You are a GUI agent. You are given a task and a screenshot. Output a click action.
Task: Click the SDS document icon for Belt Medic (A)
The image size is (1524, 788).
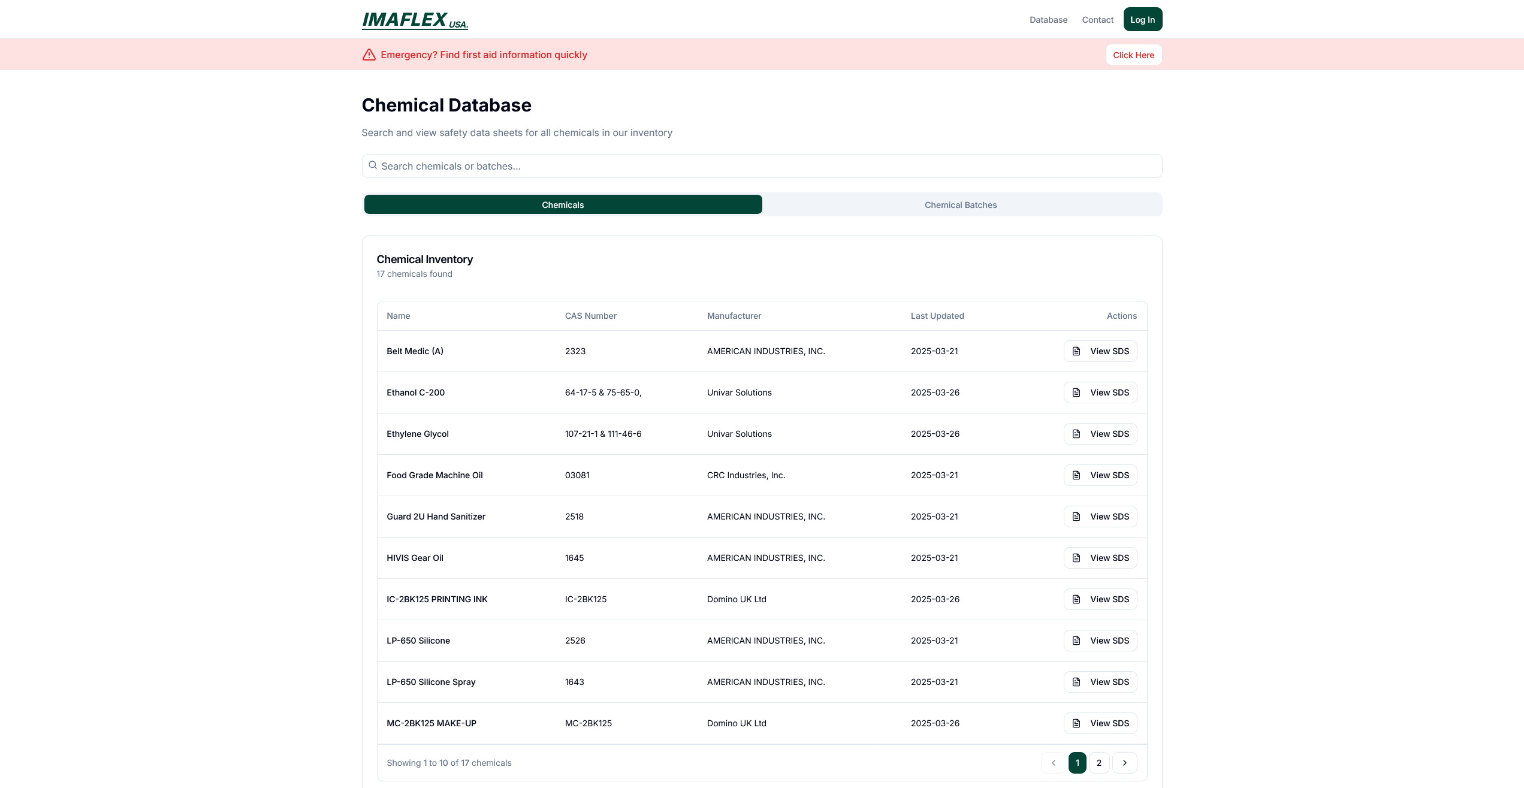coord(1076,351)
